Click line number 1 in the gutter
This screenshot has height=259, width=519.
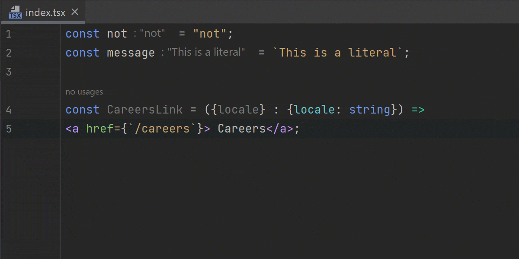[x=9, y=34]
